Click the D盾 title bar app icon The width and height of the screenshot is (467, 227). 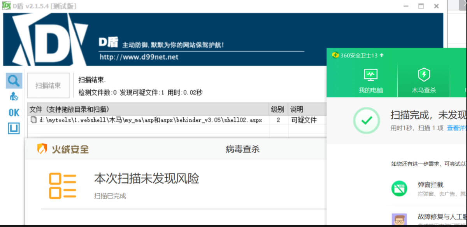click(6, 6)
